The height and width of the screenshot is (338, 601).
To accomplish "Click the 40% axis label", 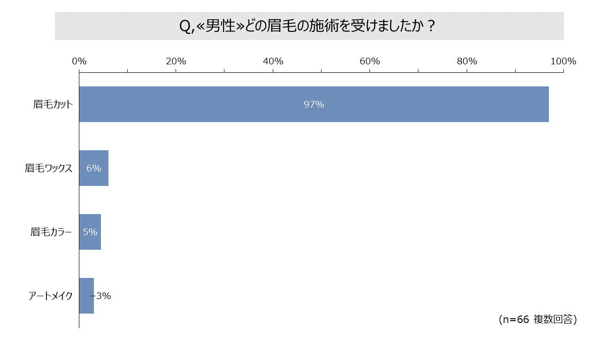I will (273, 61).
